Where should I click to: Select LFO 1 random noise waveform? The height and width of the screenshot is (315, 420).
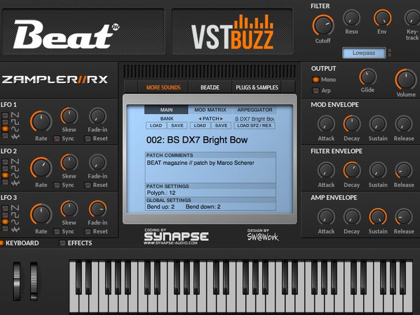click(x=5, y=136)
